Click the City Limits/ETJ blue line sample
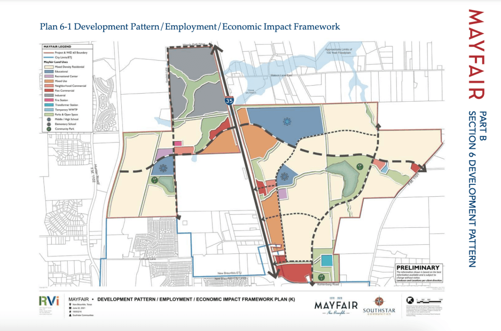The height and width of the screenshot is (331, 501). point(49,57)
